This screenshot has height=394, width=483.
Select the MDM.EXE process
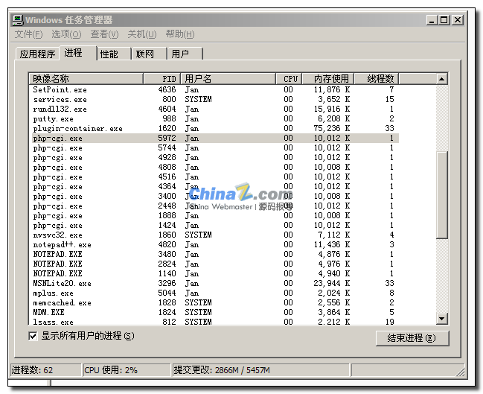click(x=214, y=312)
